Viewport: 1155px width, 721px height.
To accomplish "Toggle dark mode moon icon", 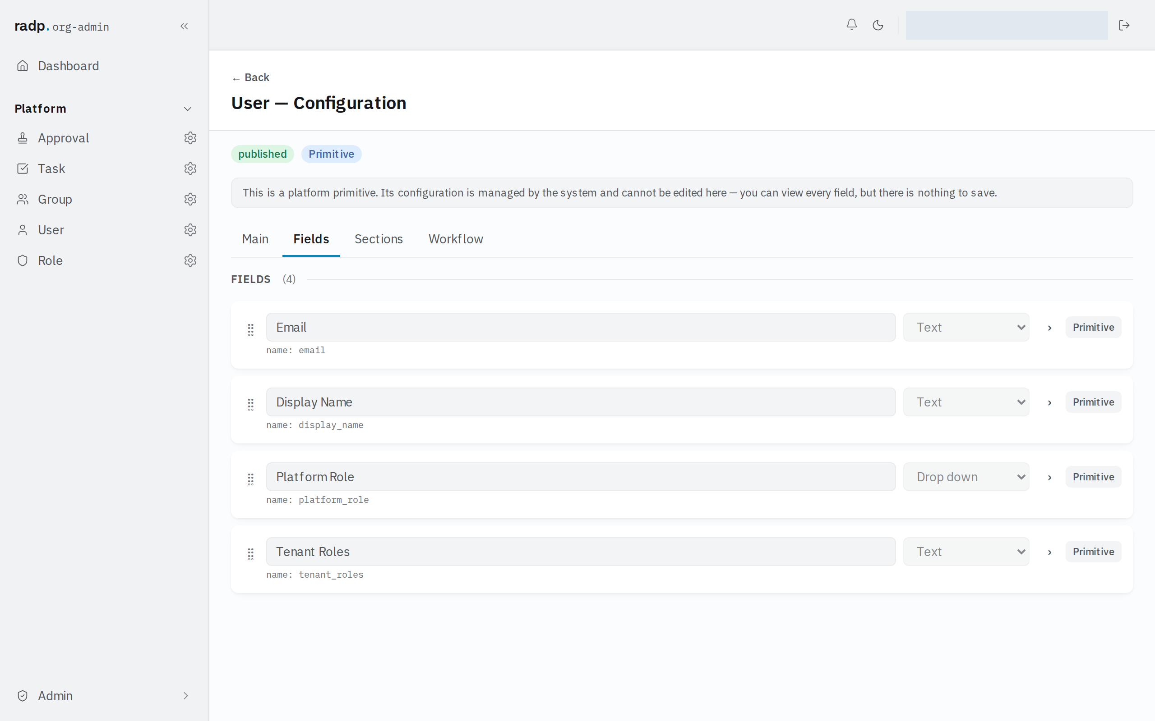I will point(878,25).
